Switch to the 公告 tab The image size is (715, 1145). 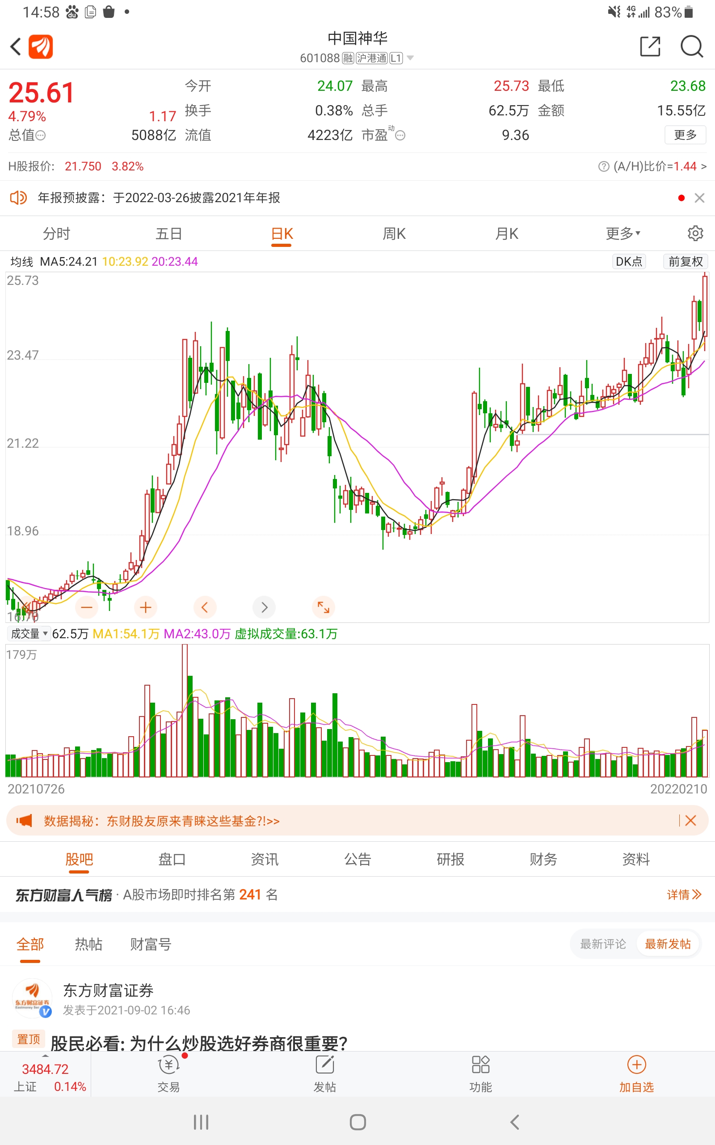[x=357, y=859]
